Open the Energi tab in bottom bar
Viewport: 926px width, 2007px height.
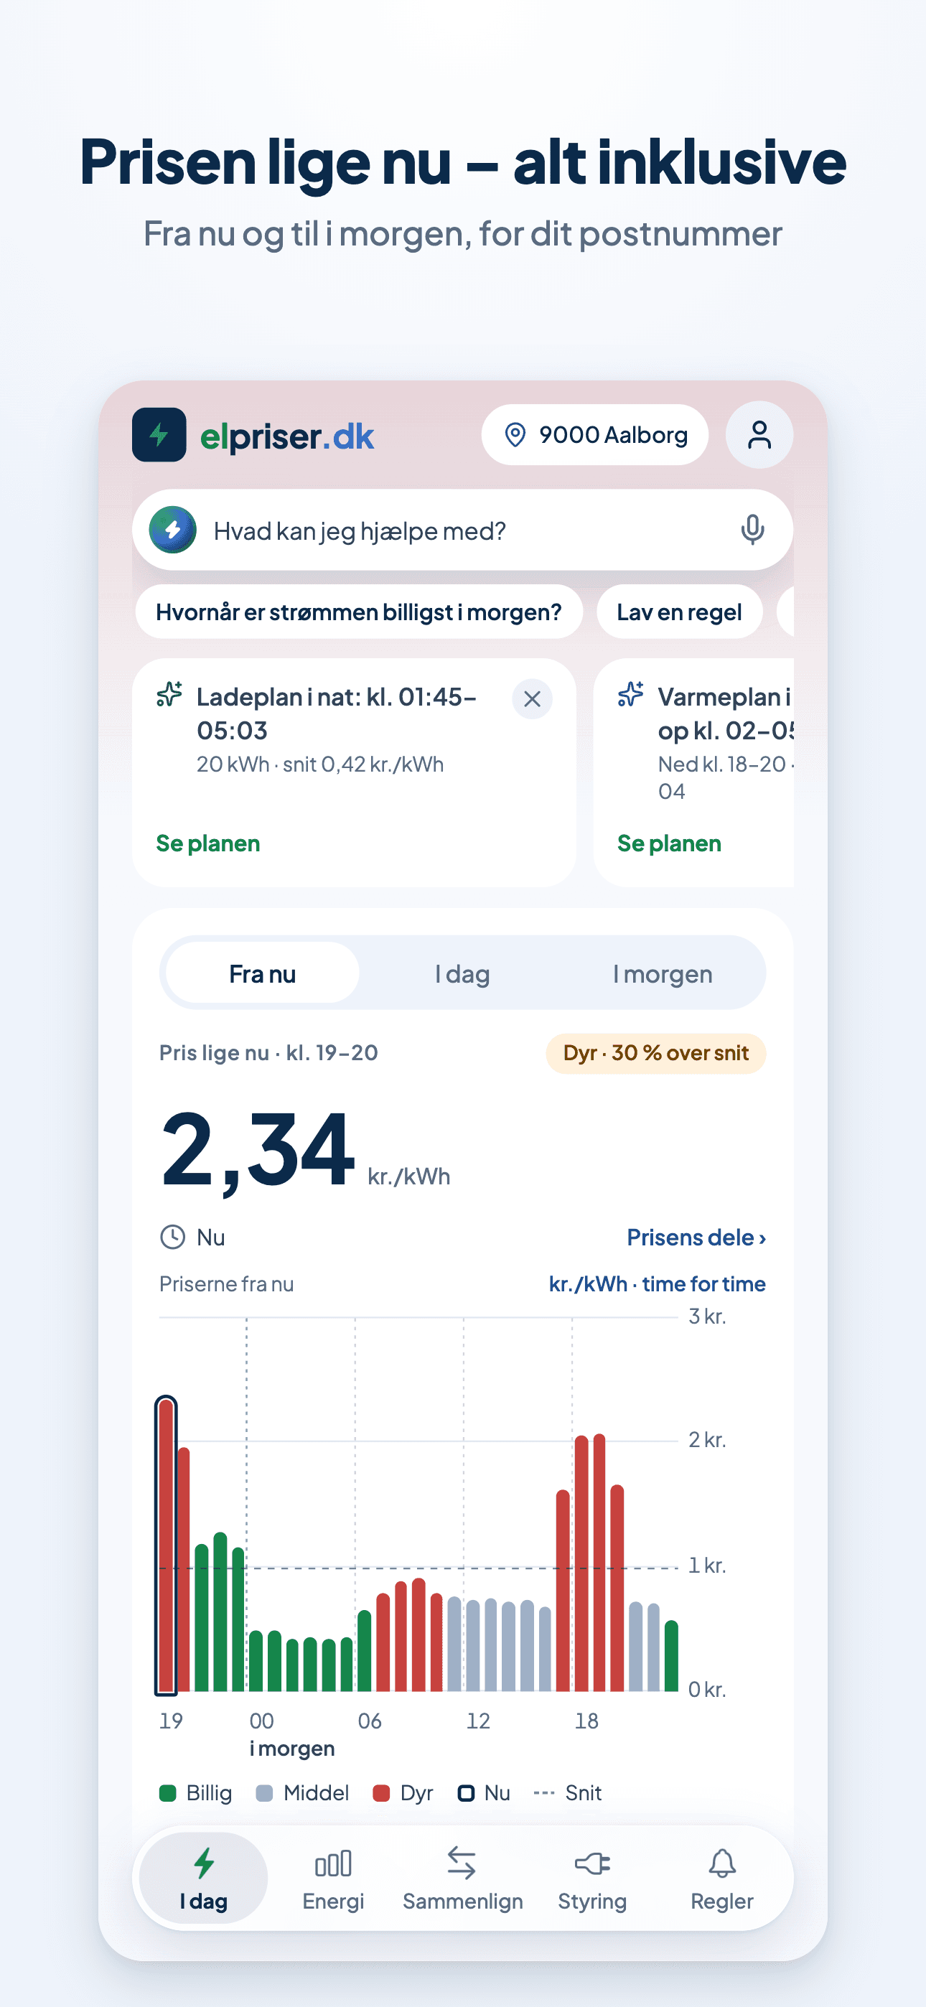coord(334,1879)
